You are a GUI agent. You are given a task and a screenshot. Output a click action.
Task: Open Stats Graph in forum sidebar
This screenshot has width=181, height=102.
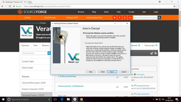(x=27, y=68)
